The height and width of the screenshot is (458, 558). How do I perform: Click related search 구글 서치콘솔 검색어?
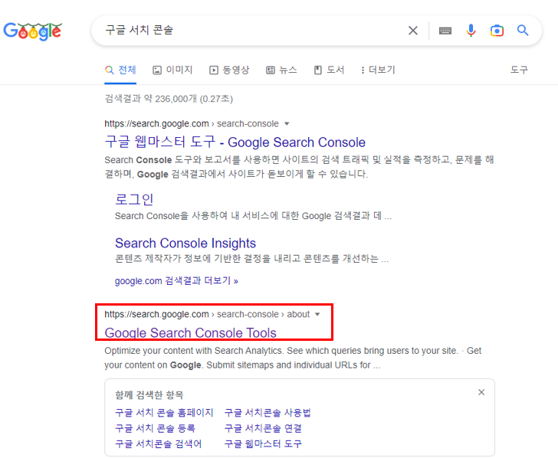tap(159, 443)
